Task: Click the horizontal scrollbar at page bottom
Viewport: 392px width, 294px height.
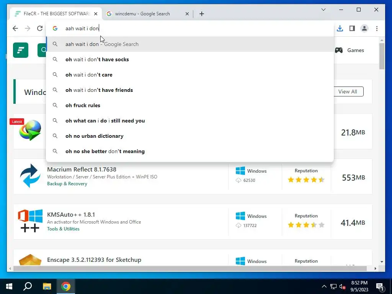Action: 190,268
